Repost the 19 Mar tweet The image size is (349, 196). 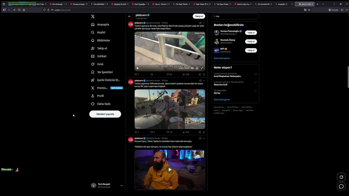(x=152, y=74)
